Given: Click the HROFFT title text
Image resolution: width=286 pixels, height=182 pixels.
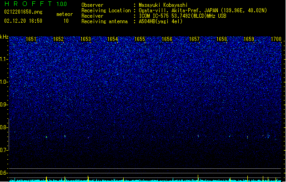Looking at the screenshot, I should [x=28, y=4].
